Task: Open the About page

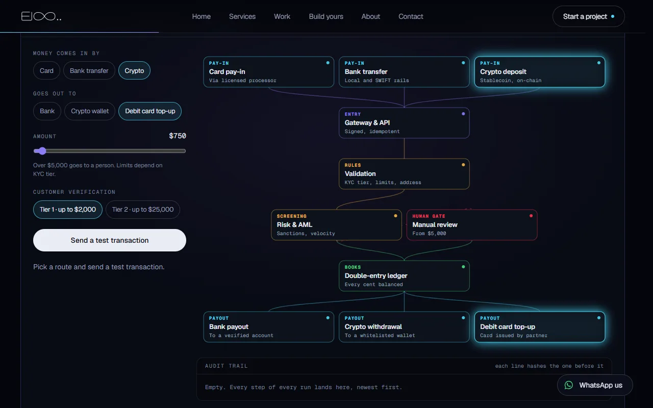Action: tap(371, 16)
